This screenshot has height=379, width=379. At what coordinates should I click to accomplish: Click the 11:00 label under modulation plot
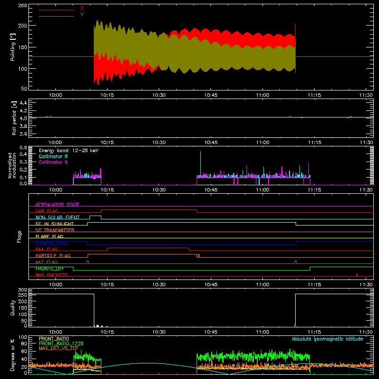coord(262,190)
